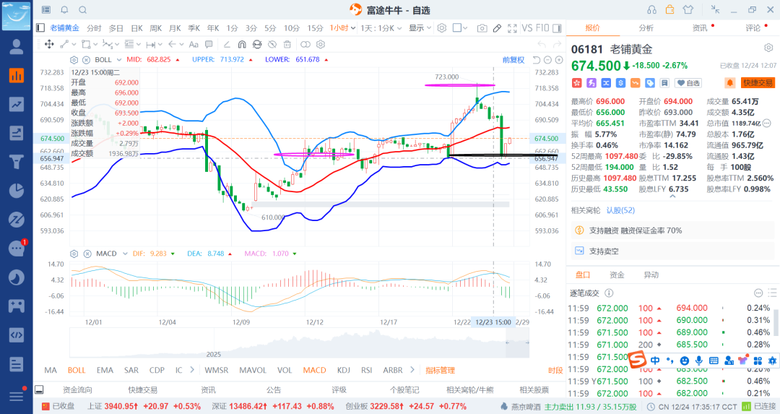Click the search magnifier in the title bar

83,10
